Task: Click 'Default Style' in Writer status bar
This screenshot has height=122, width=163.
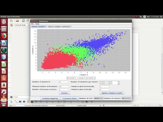Action: pos(60,105)
